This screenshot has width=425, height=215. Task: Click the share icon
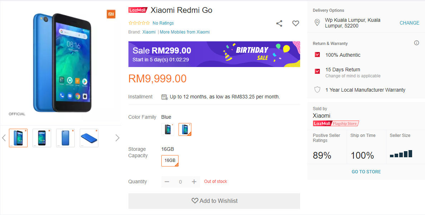tap(279, 24)
